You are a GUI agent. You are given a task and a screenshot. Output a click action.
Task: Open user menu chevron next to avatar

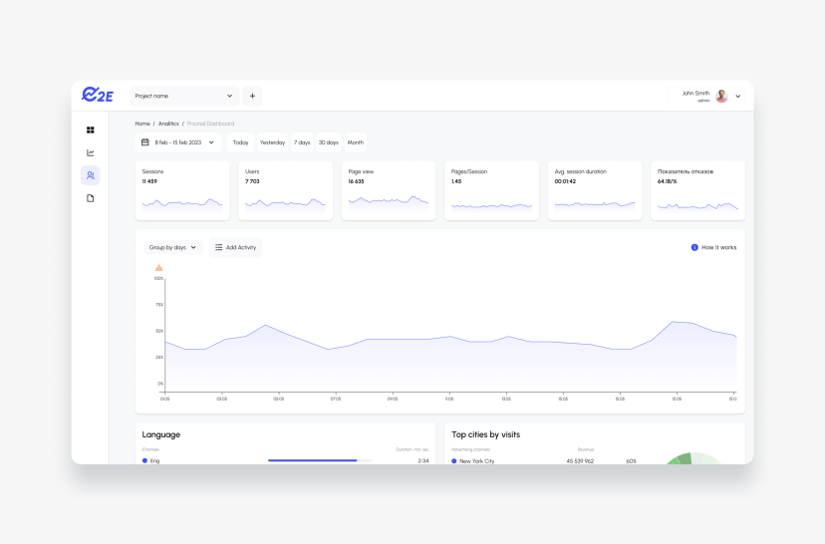click(x=738, y=97)
